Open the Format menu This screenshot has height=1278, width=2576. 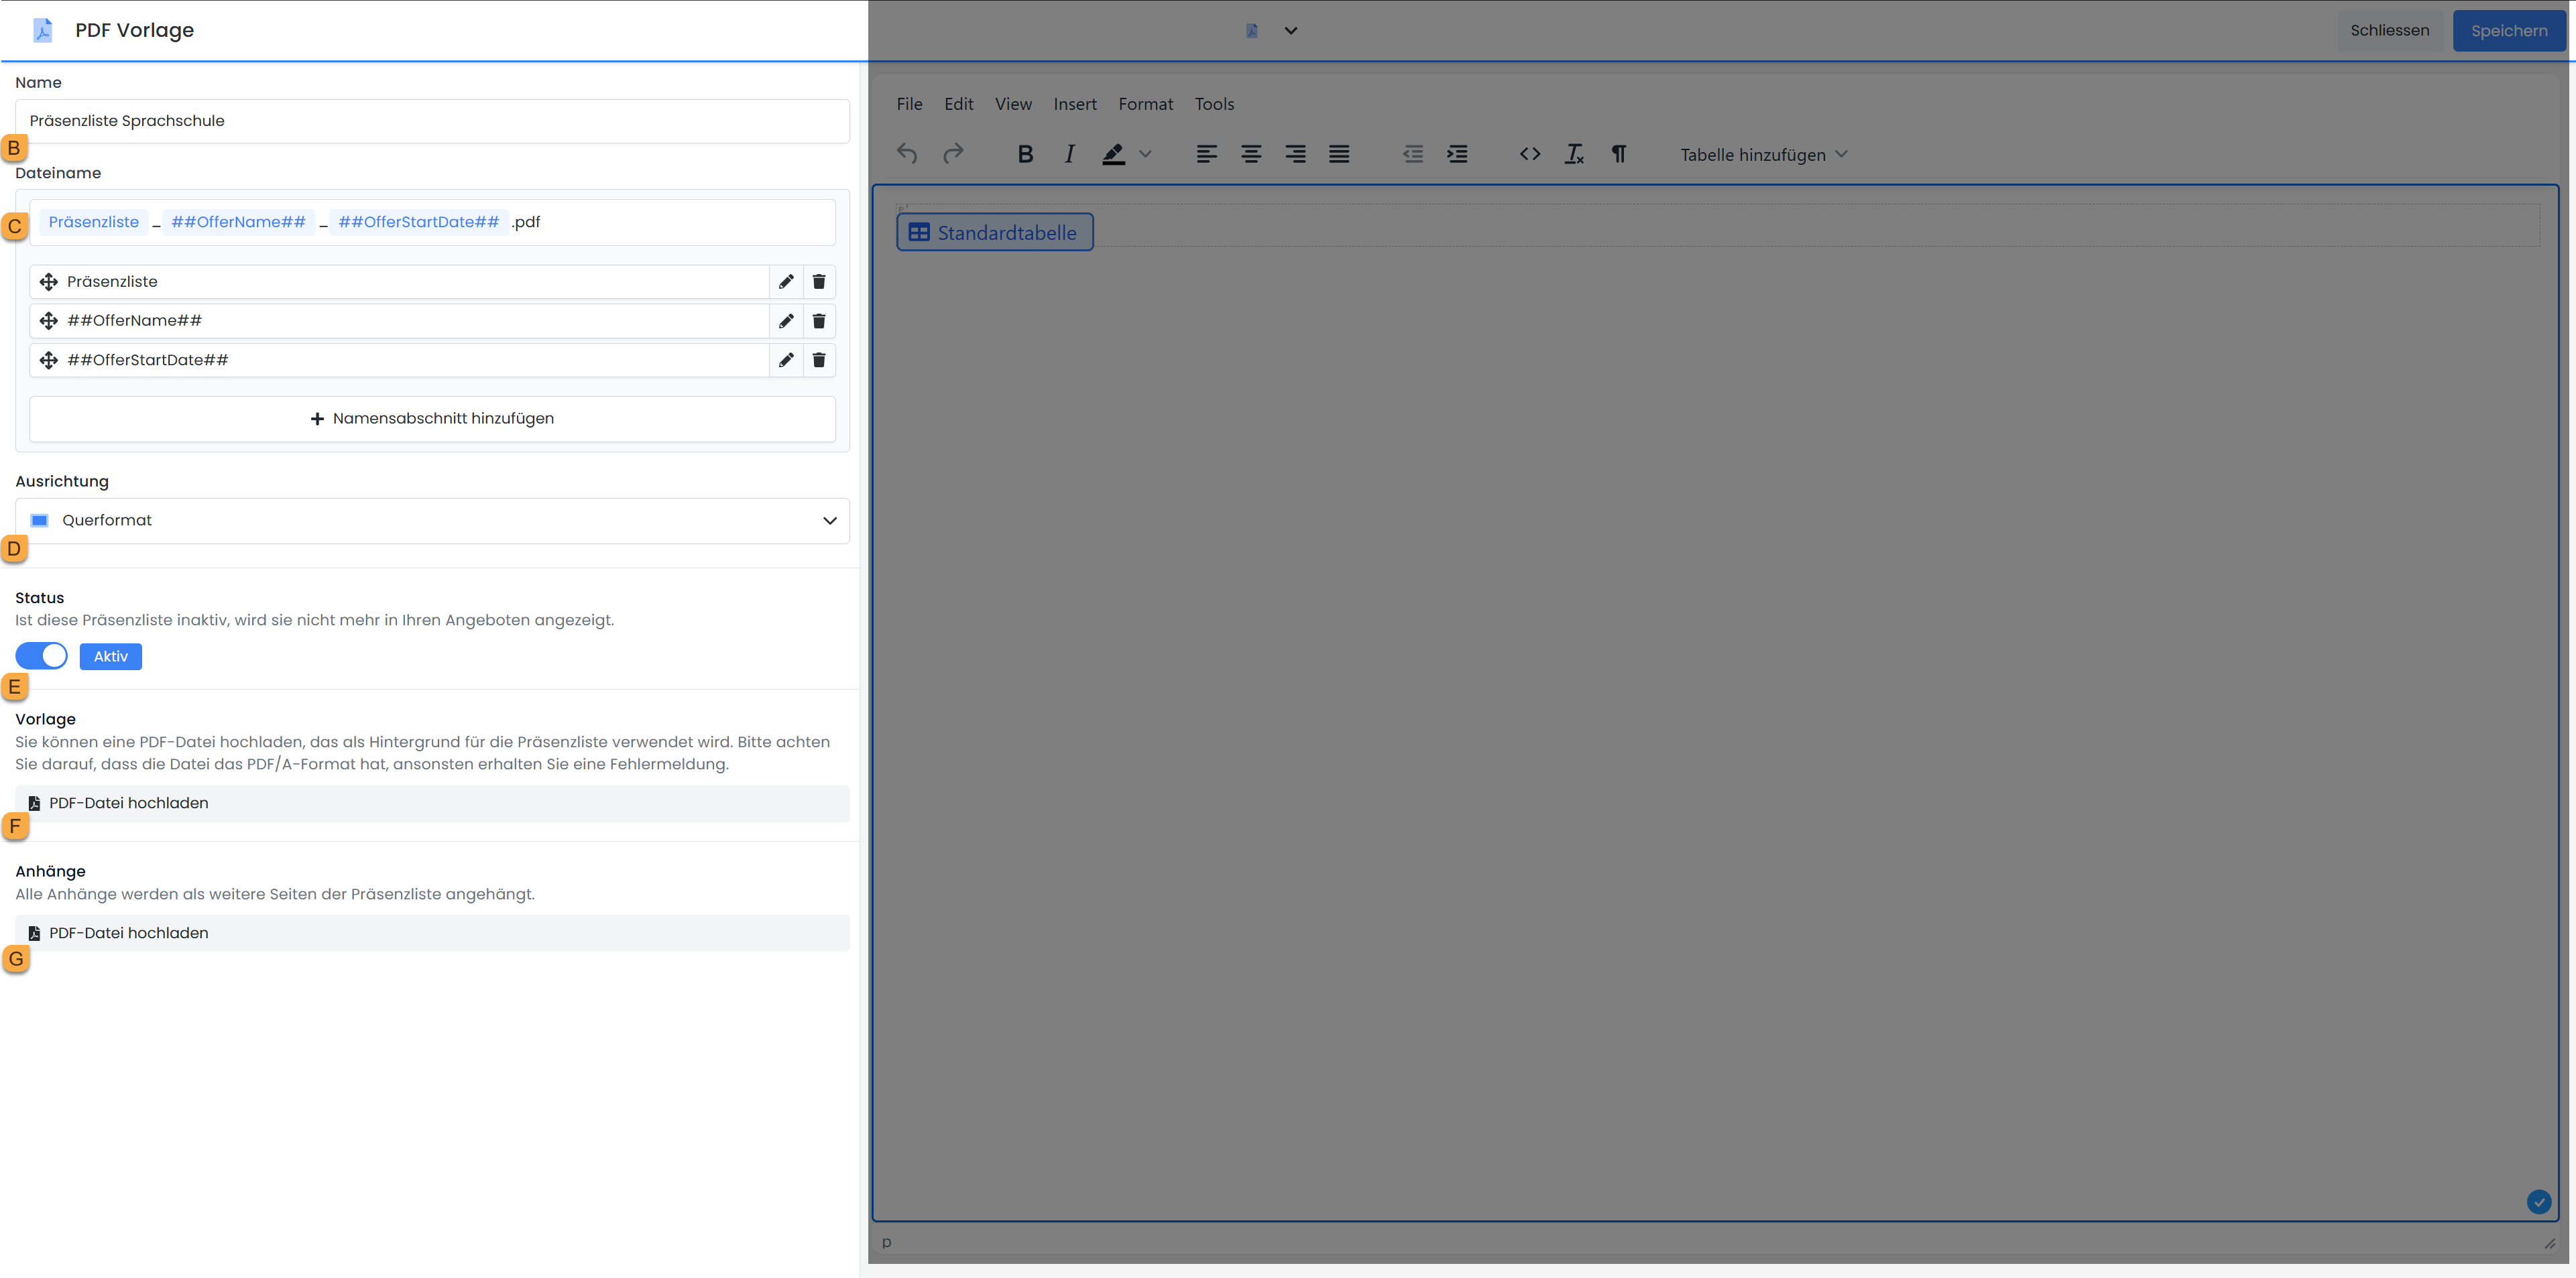click(1145, 104)
